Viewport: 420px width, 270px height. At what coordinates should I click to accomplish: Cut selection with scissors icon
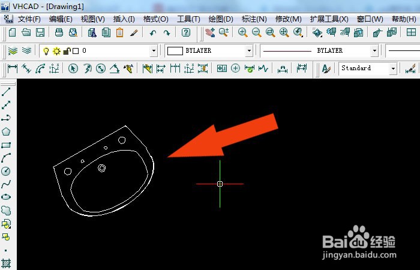coord(92,32)
